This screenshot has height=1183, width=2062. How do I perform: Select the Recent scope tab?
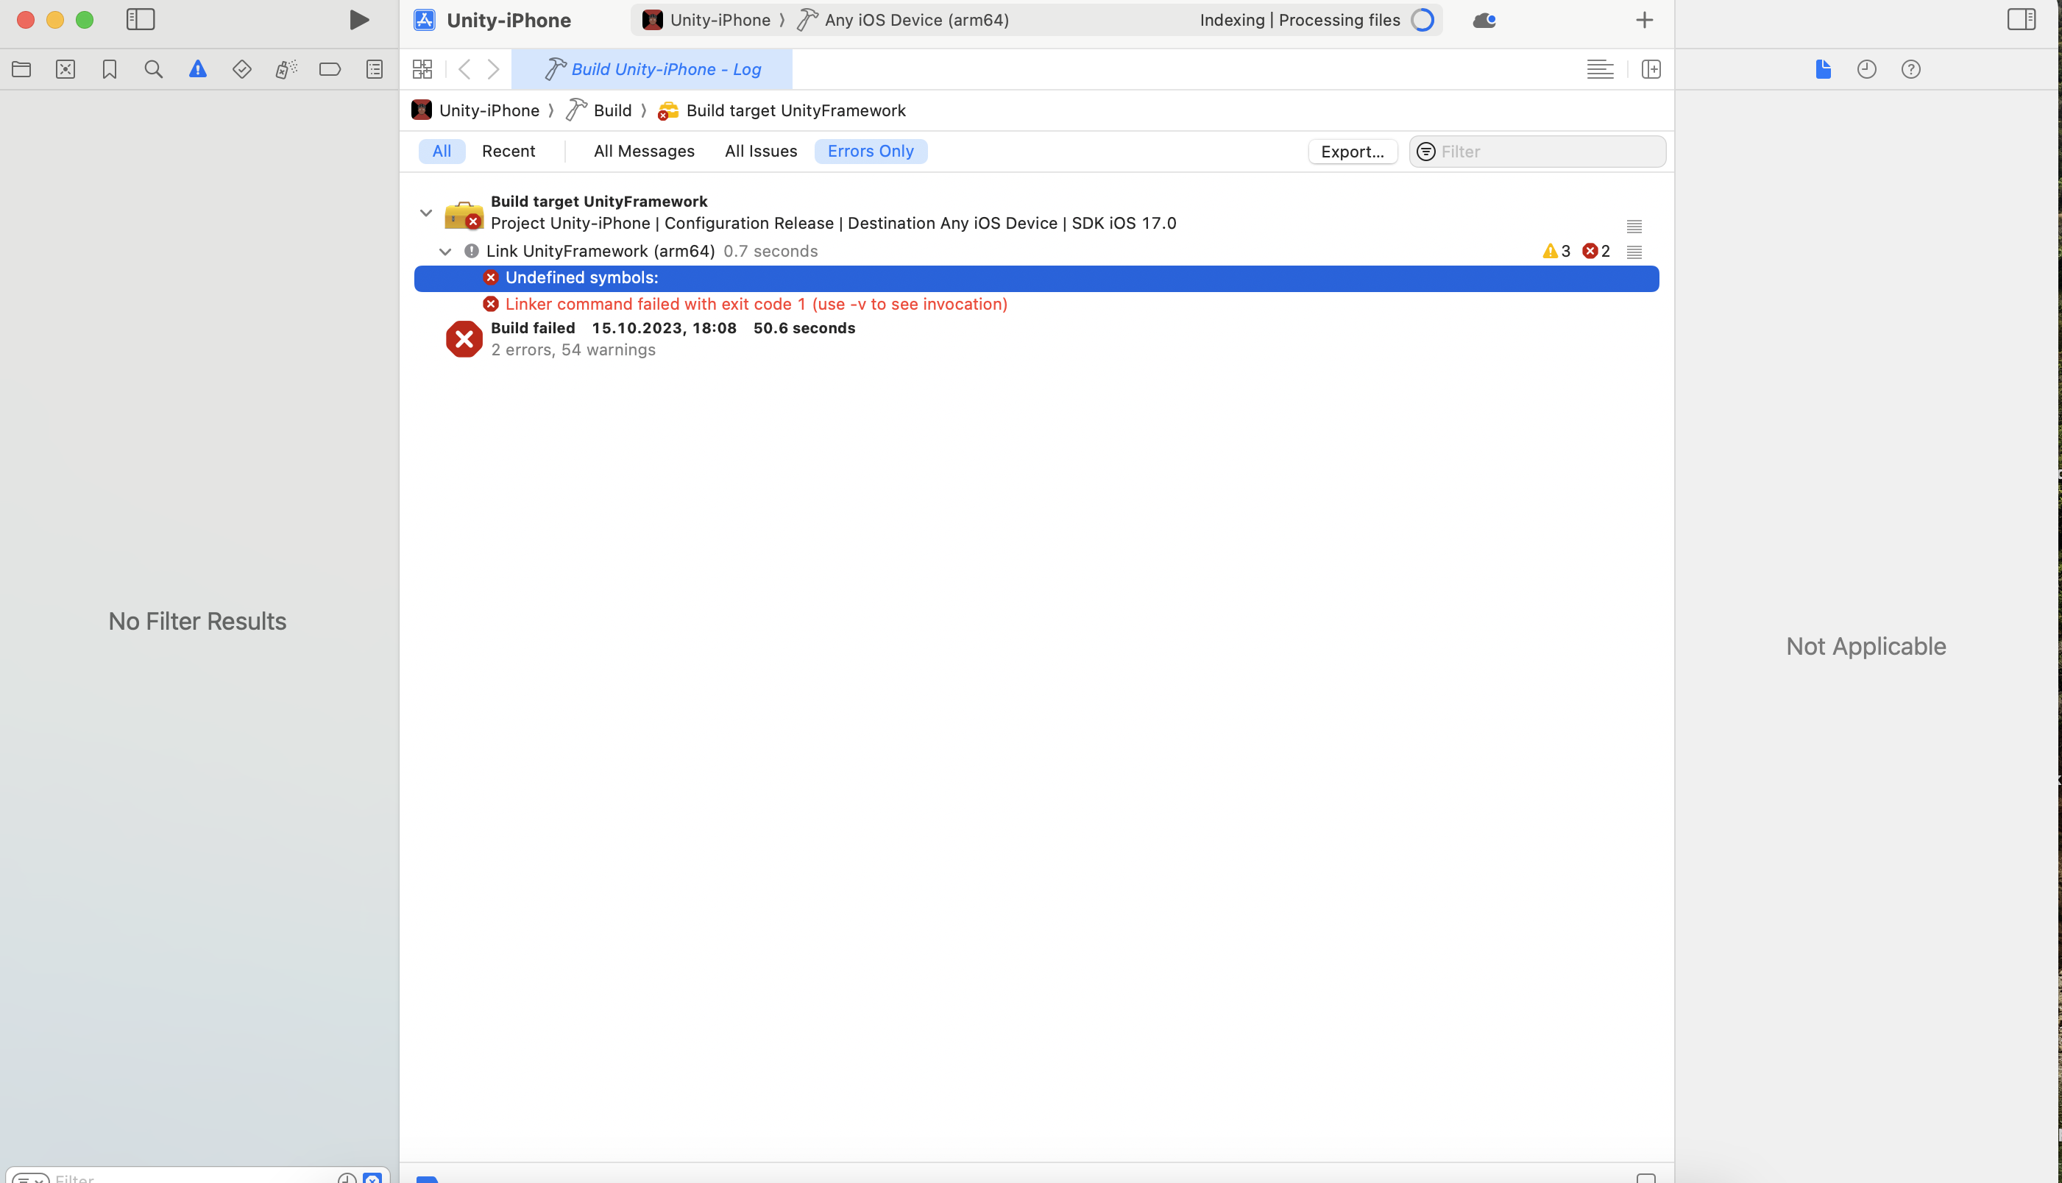click(x=508, y=151)
